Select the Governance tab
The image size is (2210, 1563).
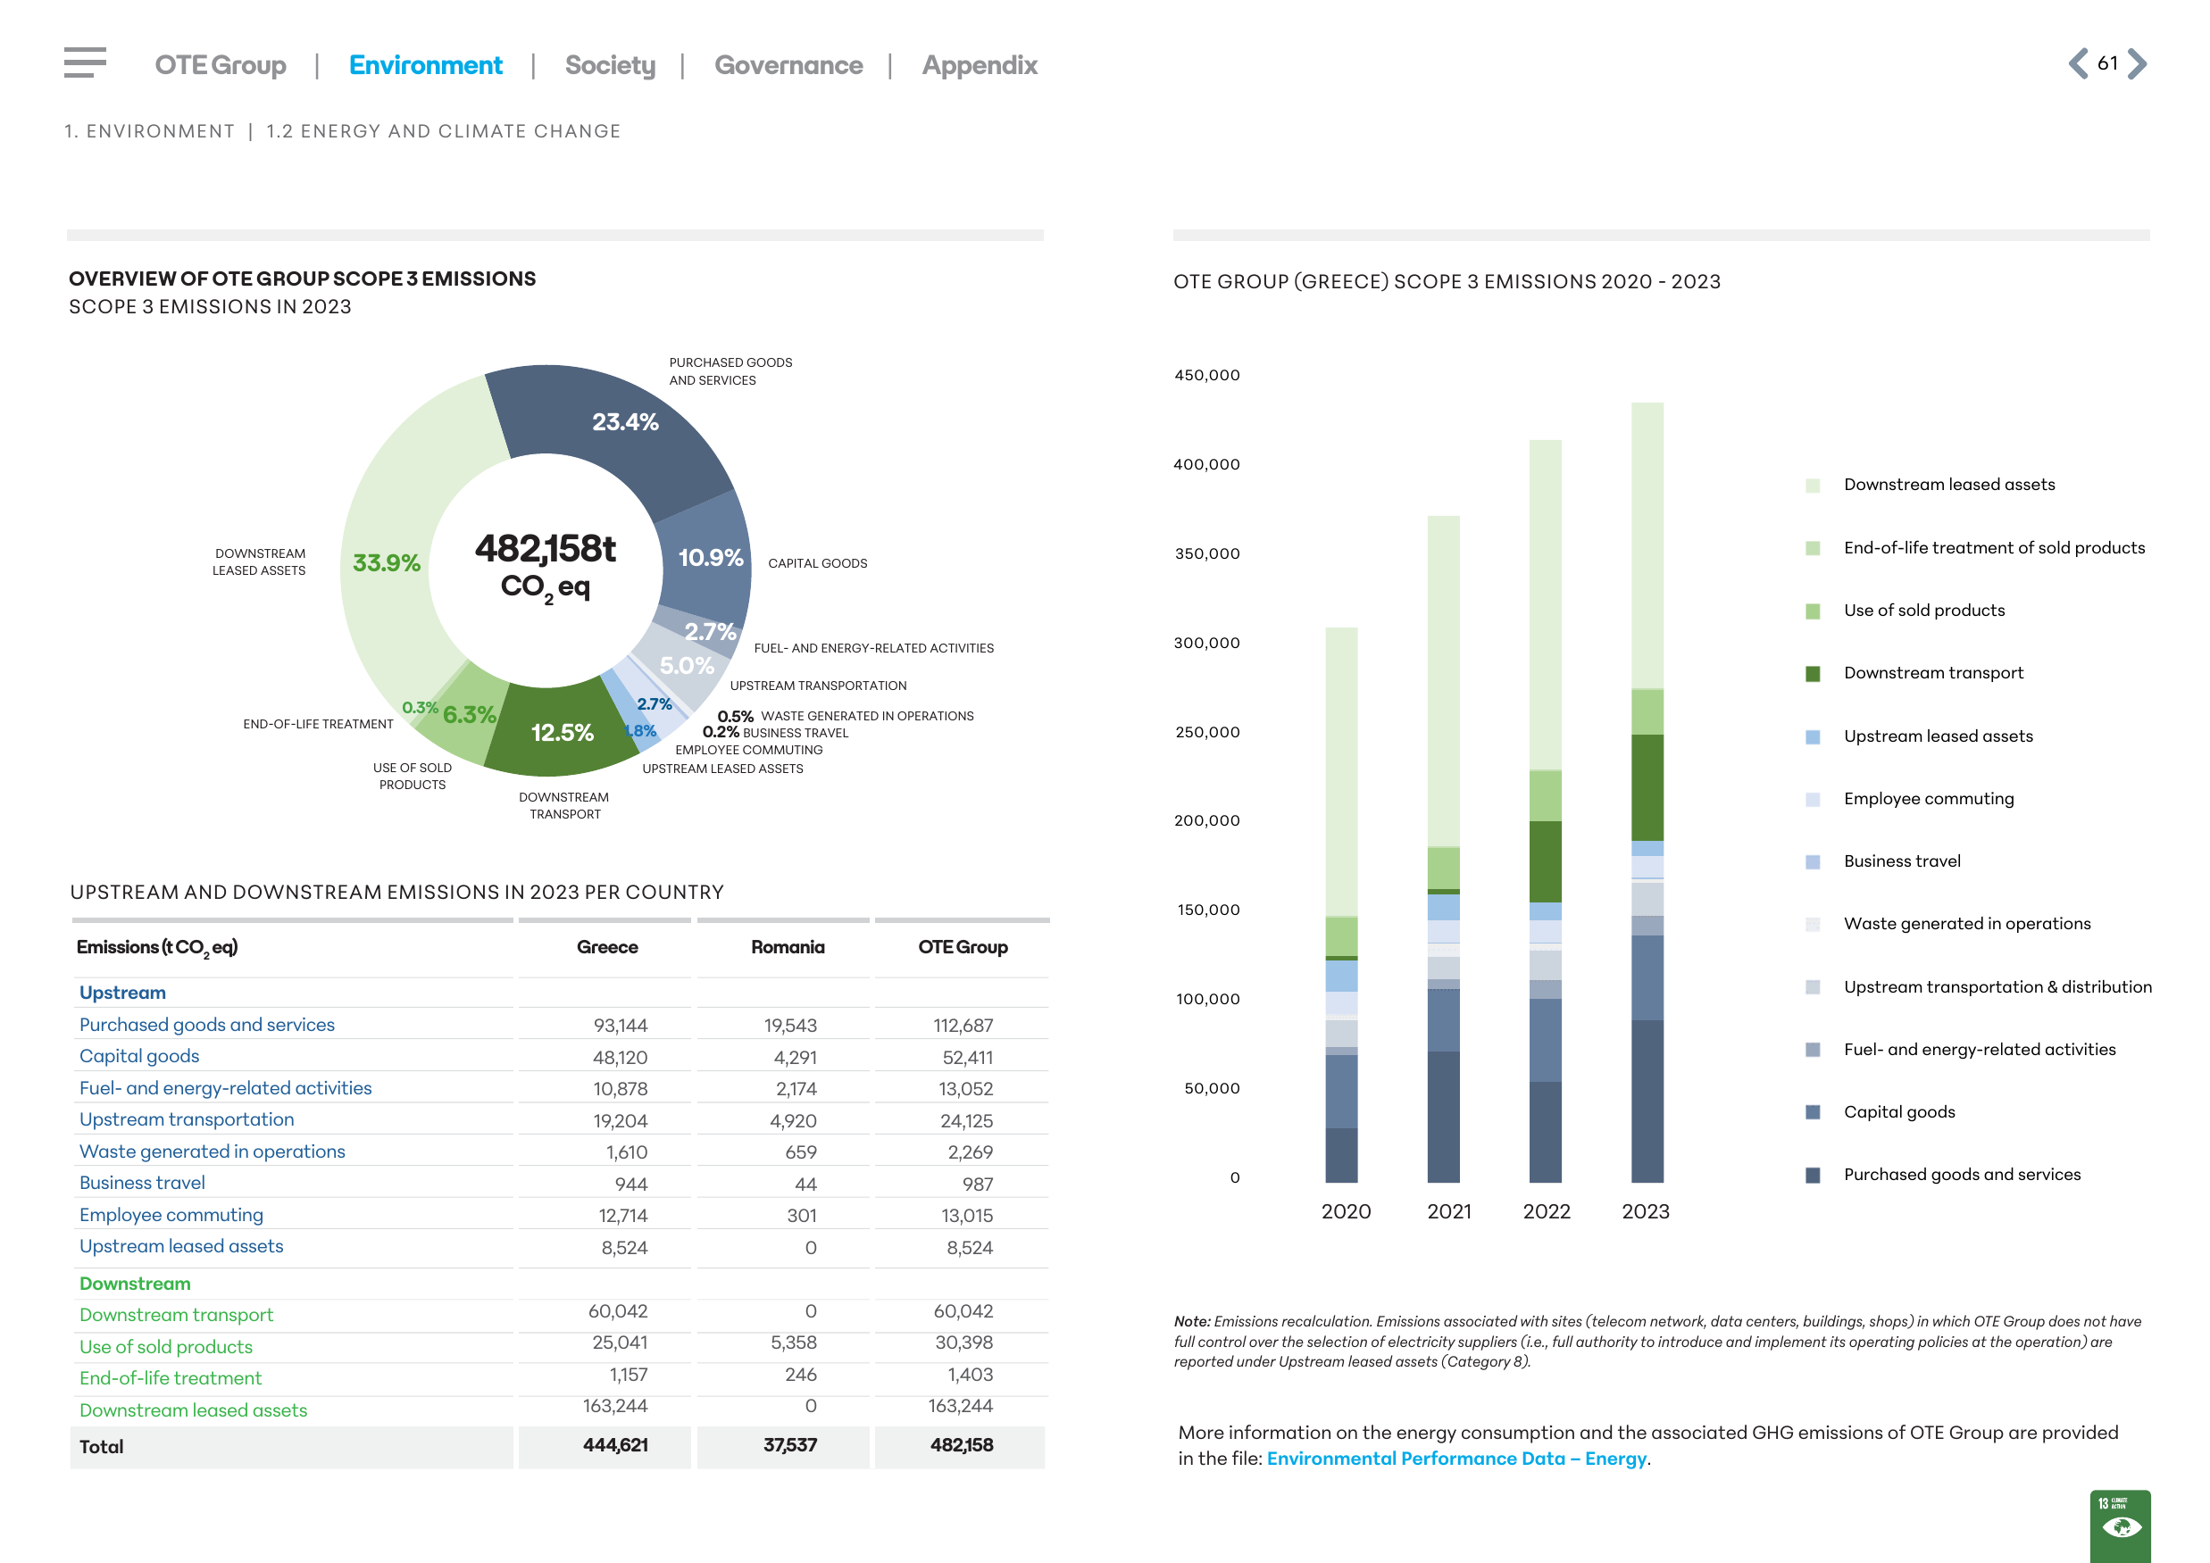(788, 64)
